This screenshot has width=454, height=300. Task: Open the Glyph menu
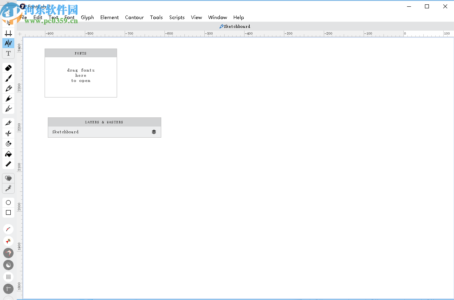[x=88, y=18]
